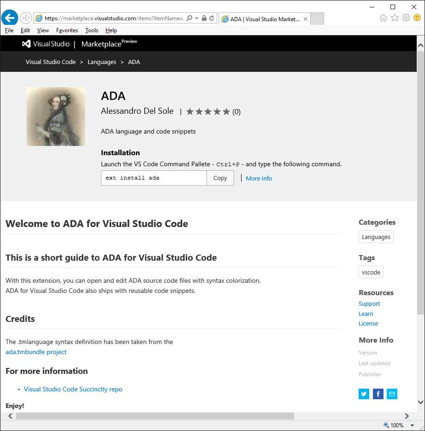The height and width of the screenshot is (431, 425).
Task: Click the smiley feedback icon
Action: pos(417,17)
